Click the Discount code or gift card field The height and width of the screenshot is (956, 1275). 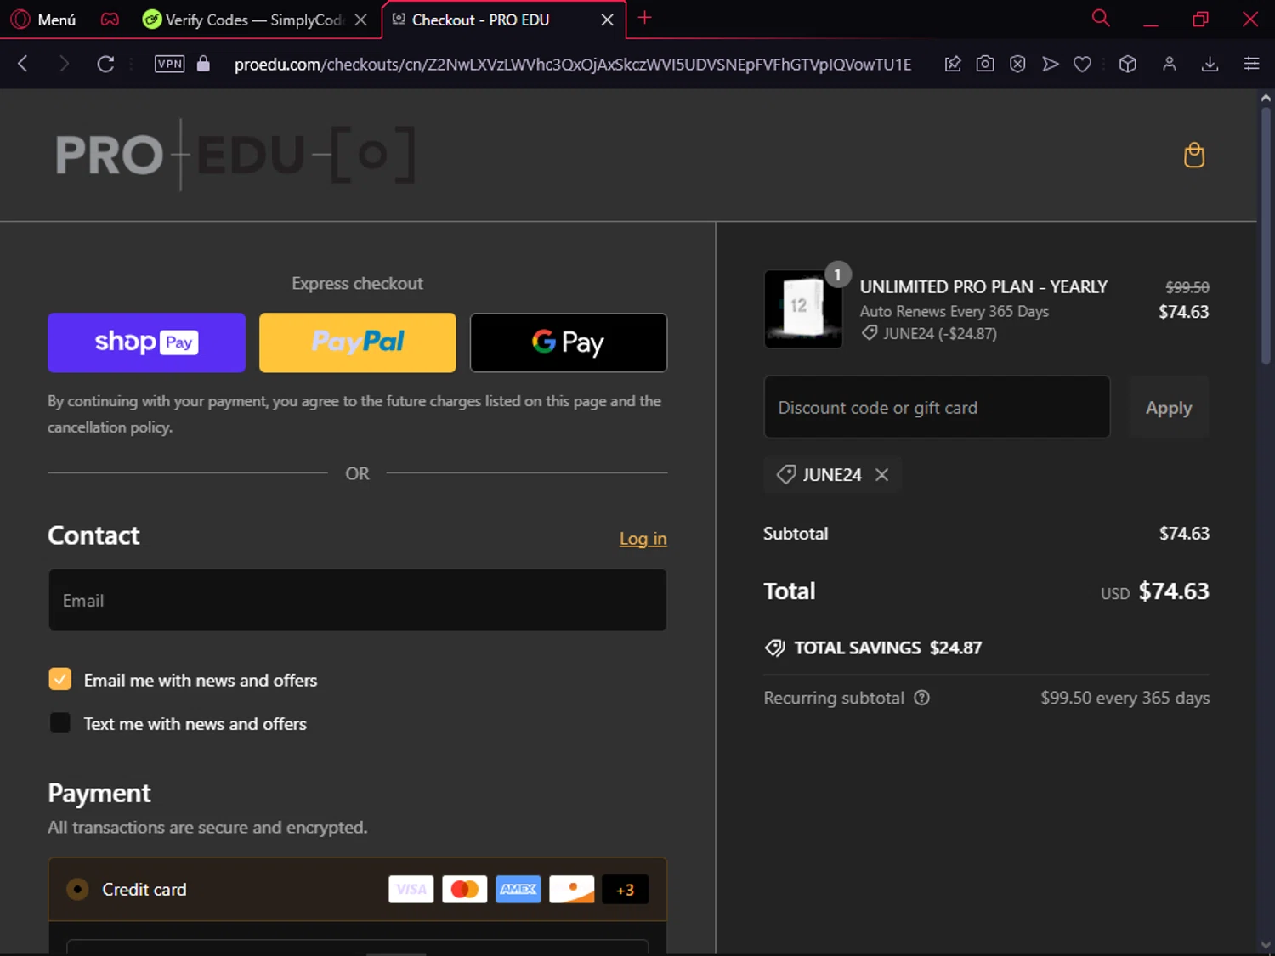(937, 407)
